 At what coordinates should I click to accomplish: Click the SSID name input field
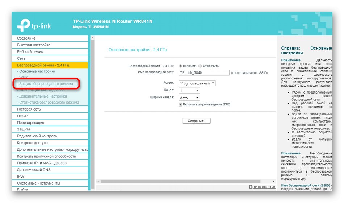coord(204,73)
